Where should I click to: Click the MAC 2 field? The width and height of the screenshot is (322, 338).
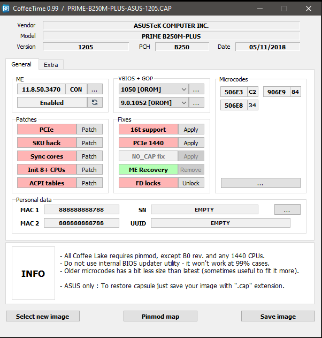(x=81, y=223)
